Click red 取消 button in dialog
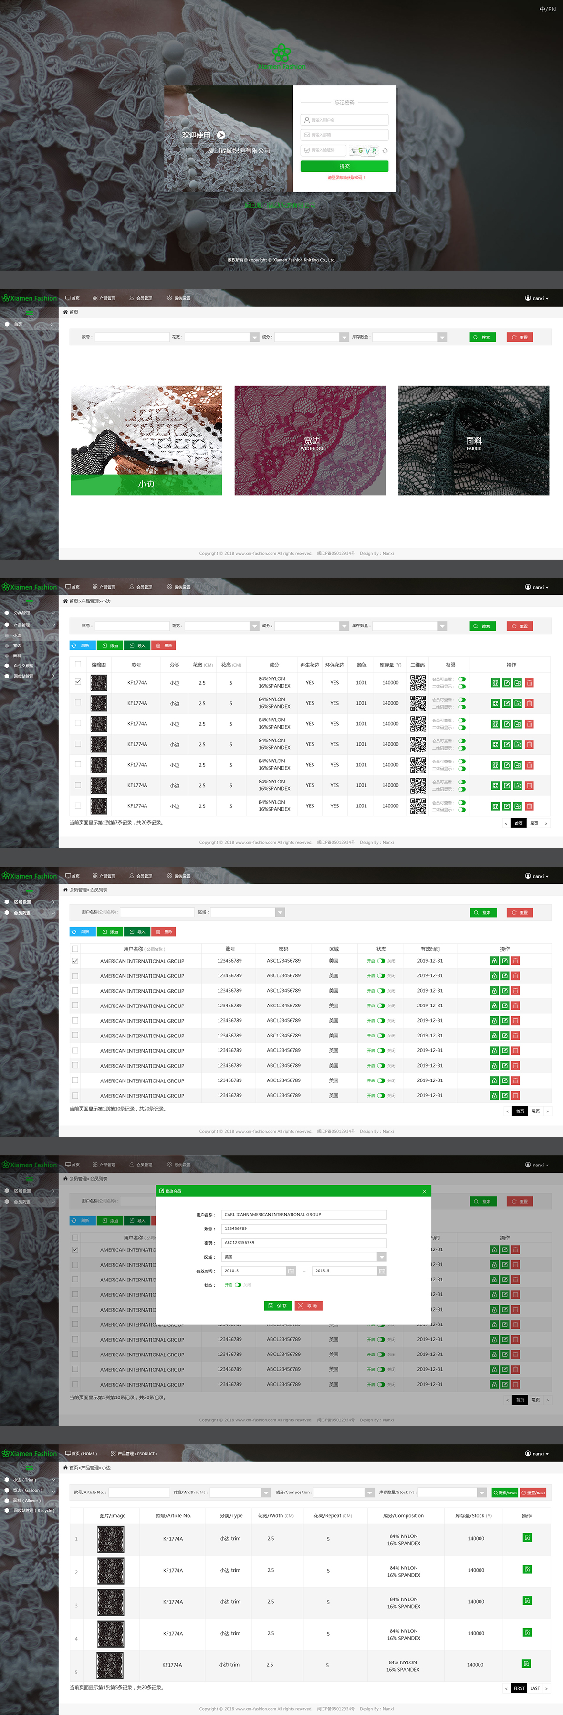563x1715 pixels. pyautogui.click(x=309, y=1305)
